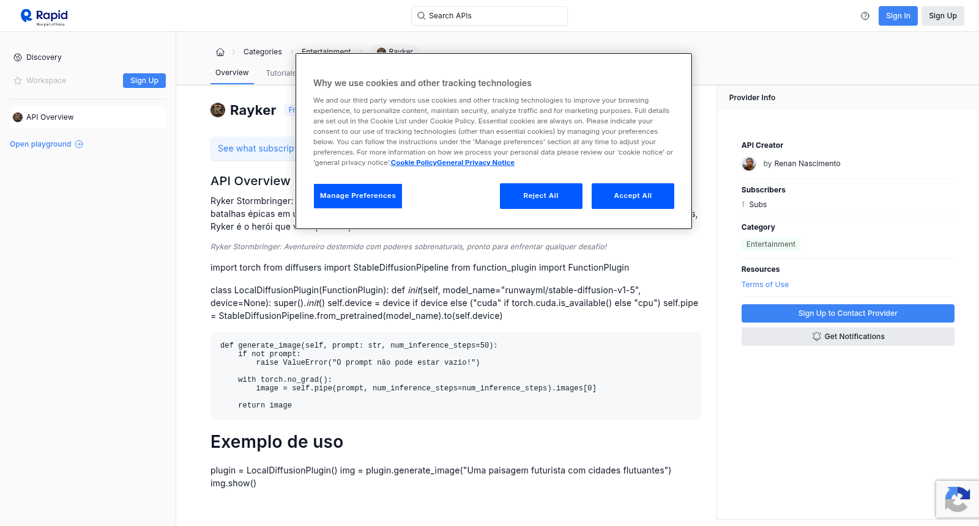Click Renan Nascimento's profile avatar
The image size is (979, 526).
tap(749, 164)
